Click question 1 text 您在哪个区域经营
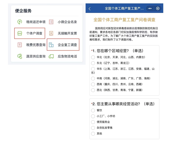 coord(113,51)
